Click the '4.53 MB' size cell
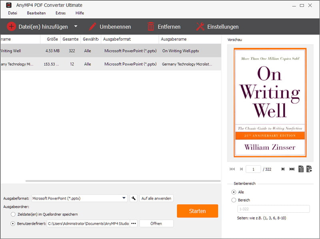320x239 pixels. point(52,51)
